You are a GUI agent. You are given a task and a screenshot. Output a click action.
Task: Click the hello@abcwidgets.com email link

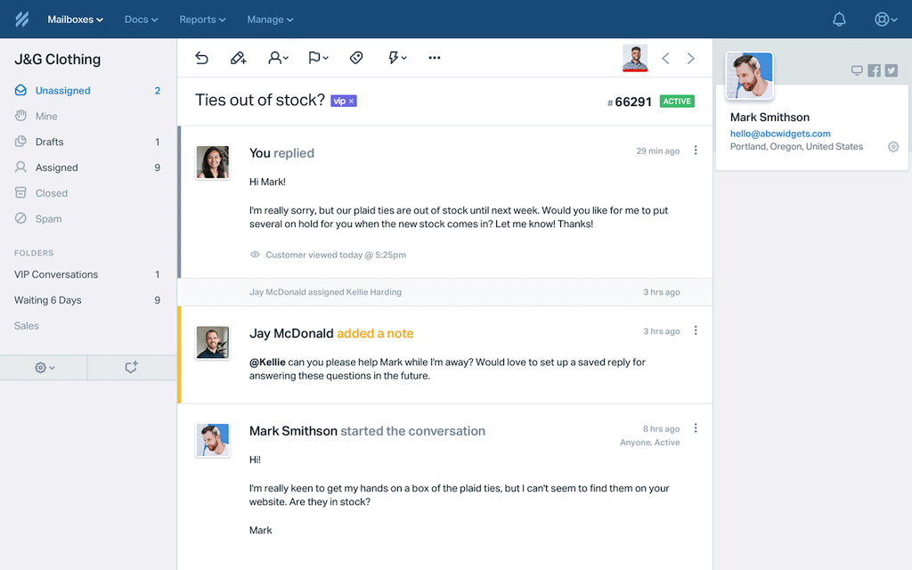tap(780, 134)
